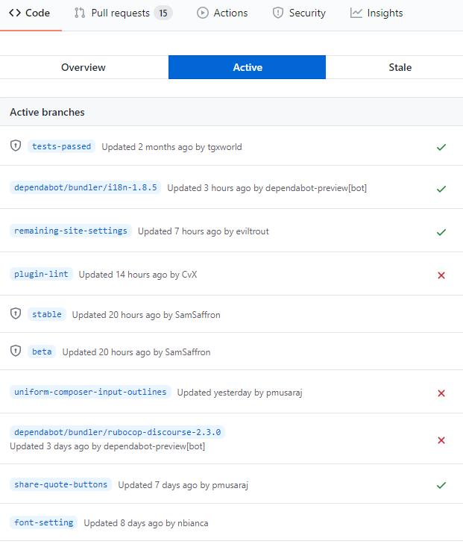Click green check status for tests-passed branch
463x553 pixels.
click(441, 147)
